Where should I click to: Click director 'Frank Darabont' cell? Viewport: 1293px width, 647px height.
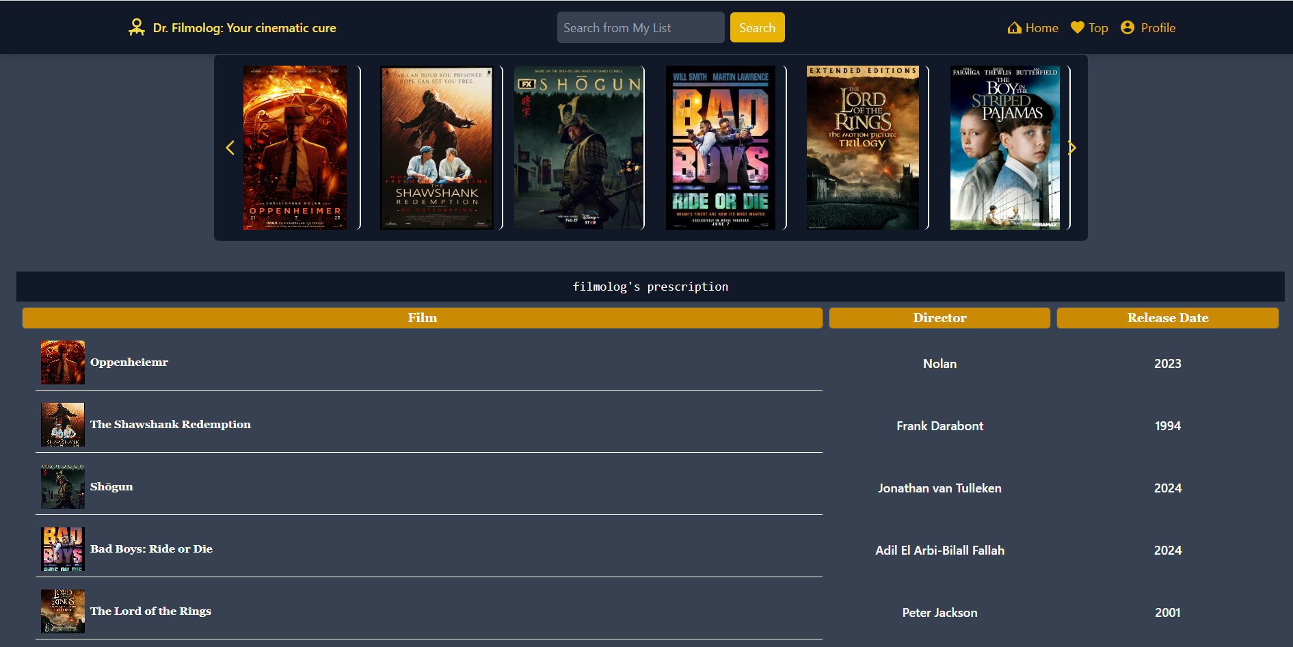tap(939, 426)
